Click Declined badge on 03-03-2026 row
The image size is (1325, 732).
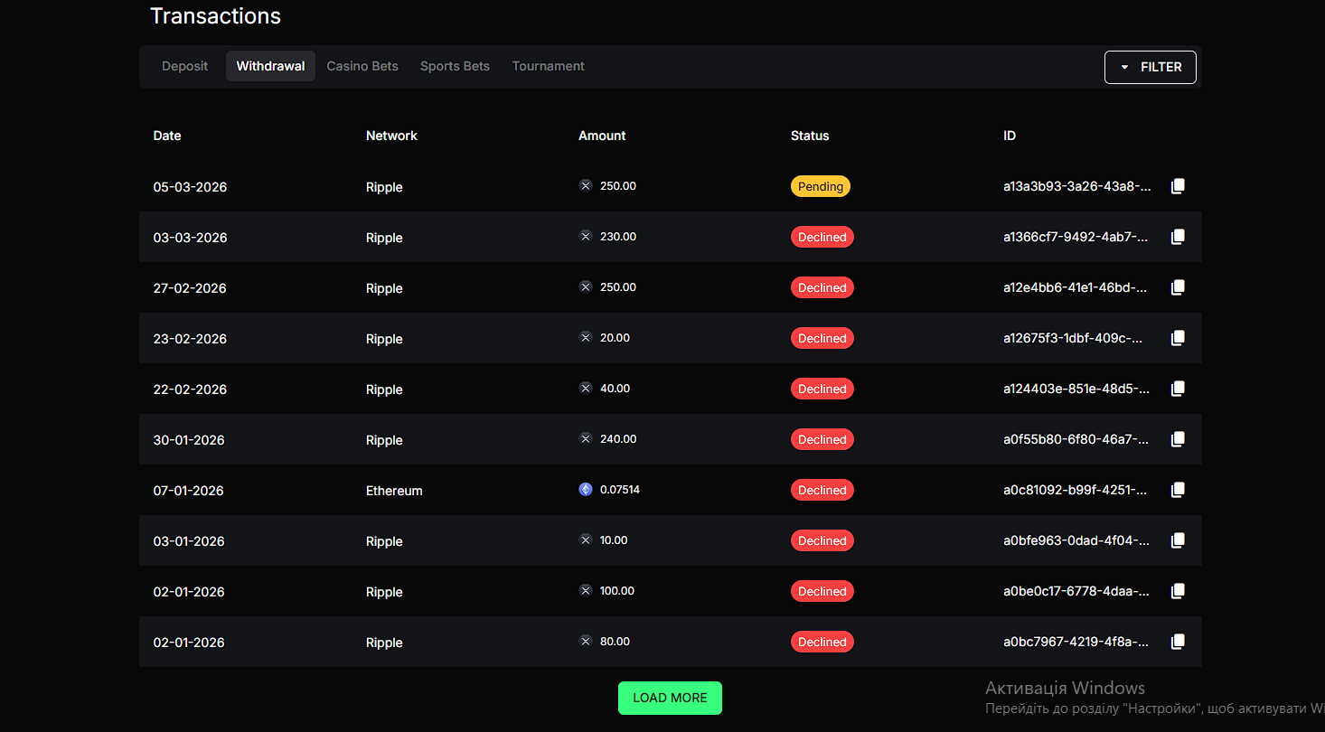coord(822,237)
